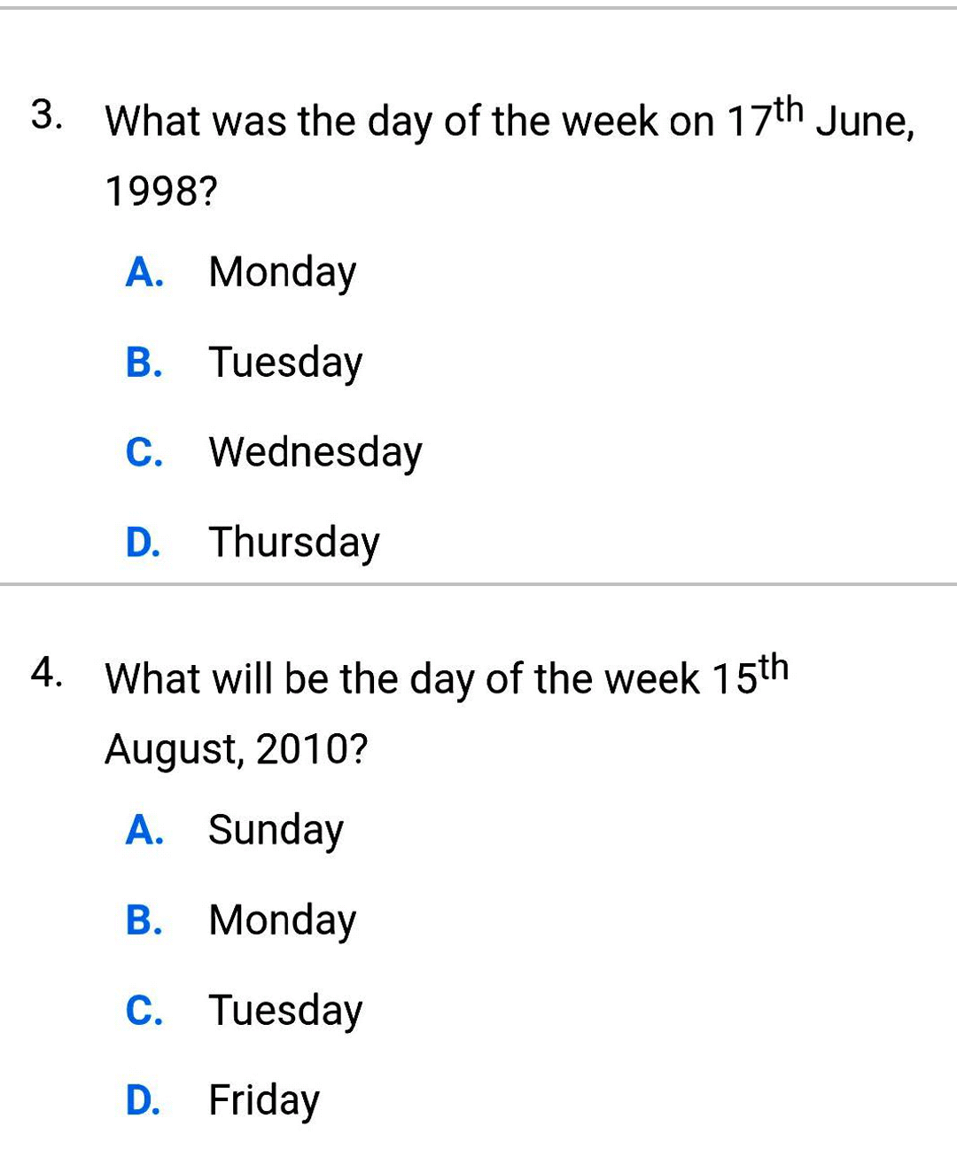Image resolution: width=957 pixels, height=1173 pixels.
Task: Click blue letter B beside Monday, question 4
Action: point(144,920)
